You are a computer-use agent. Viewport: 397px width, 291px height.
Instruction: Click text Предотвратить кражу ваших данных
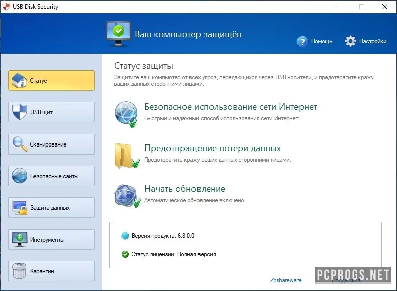(218, 160)
